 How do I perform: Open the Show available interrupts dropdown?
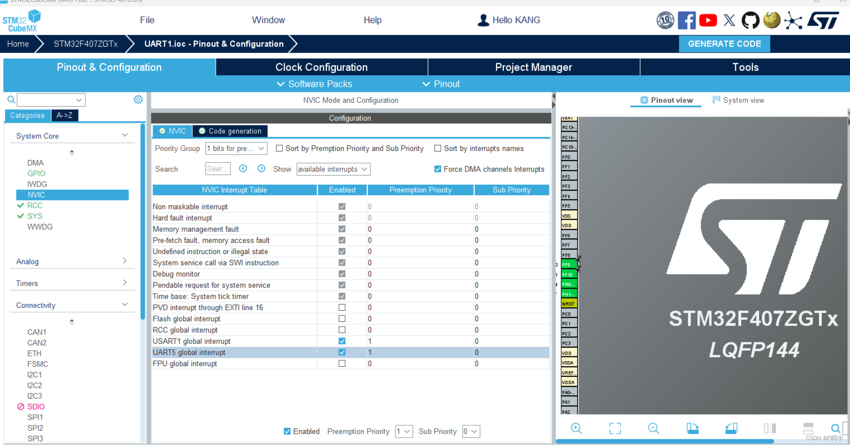click(333, 169)
